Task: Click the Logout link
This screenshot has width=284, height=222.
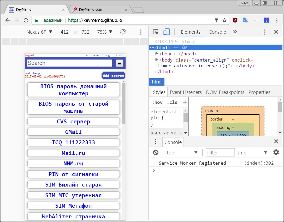Action: [x=29, y=55]
